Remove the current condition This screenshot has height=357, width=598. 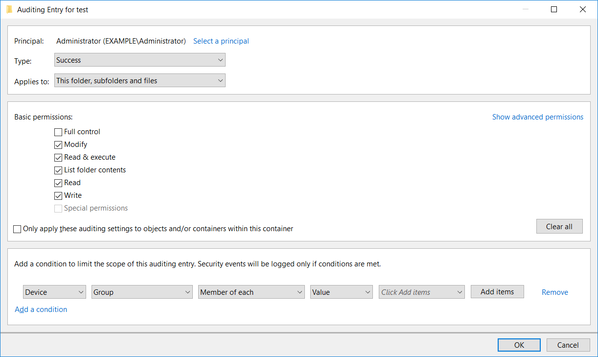[554, 291]
